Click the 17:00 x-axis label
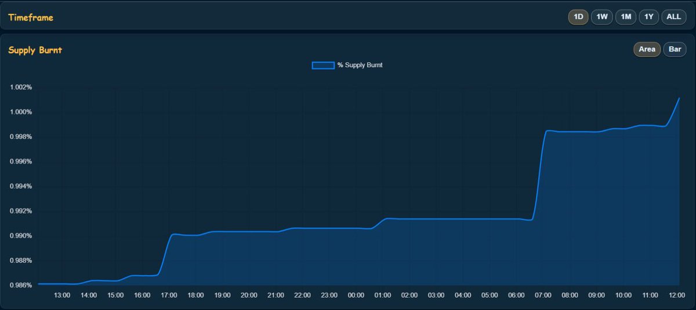This screenshot has width=696, height=310. 169,296
